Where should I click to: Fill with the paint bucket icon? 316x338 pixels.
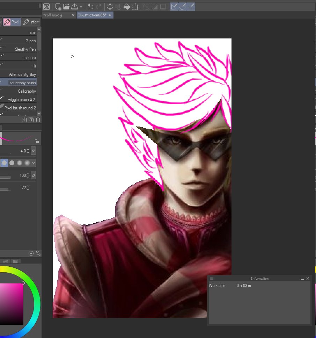[127, 7]
